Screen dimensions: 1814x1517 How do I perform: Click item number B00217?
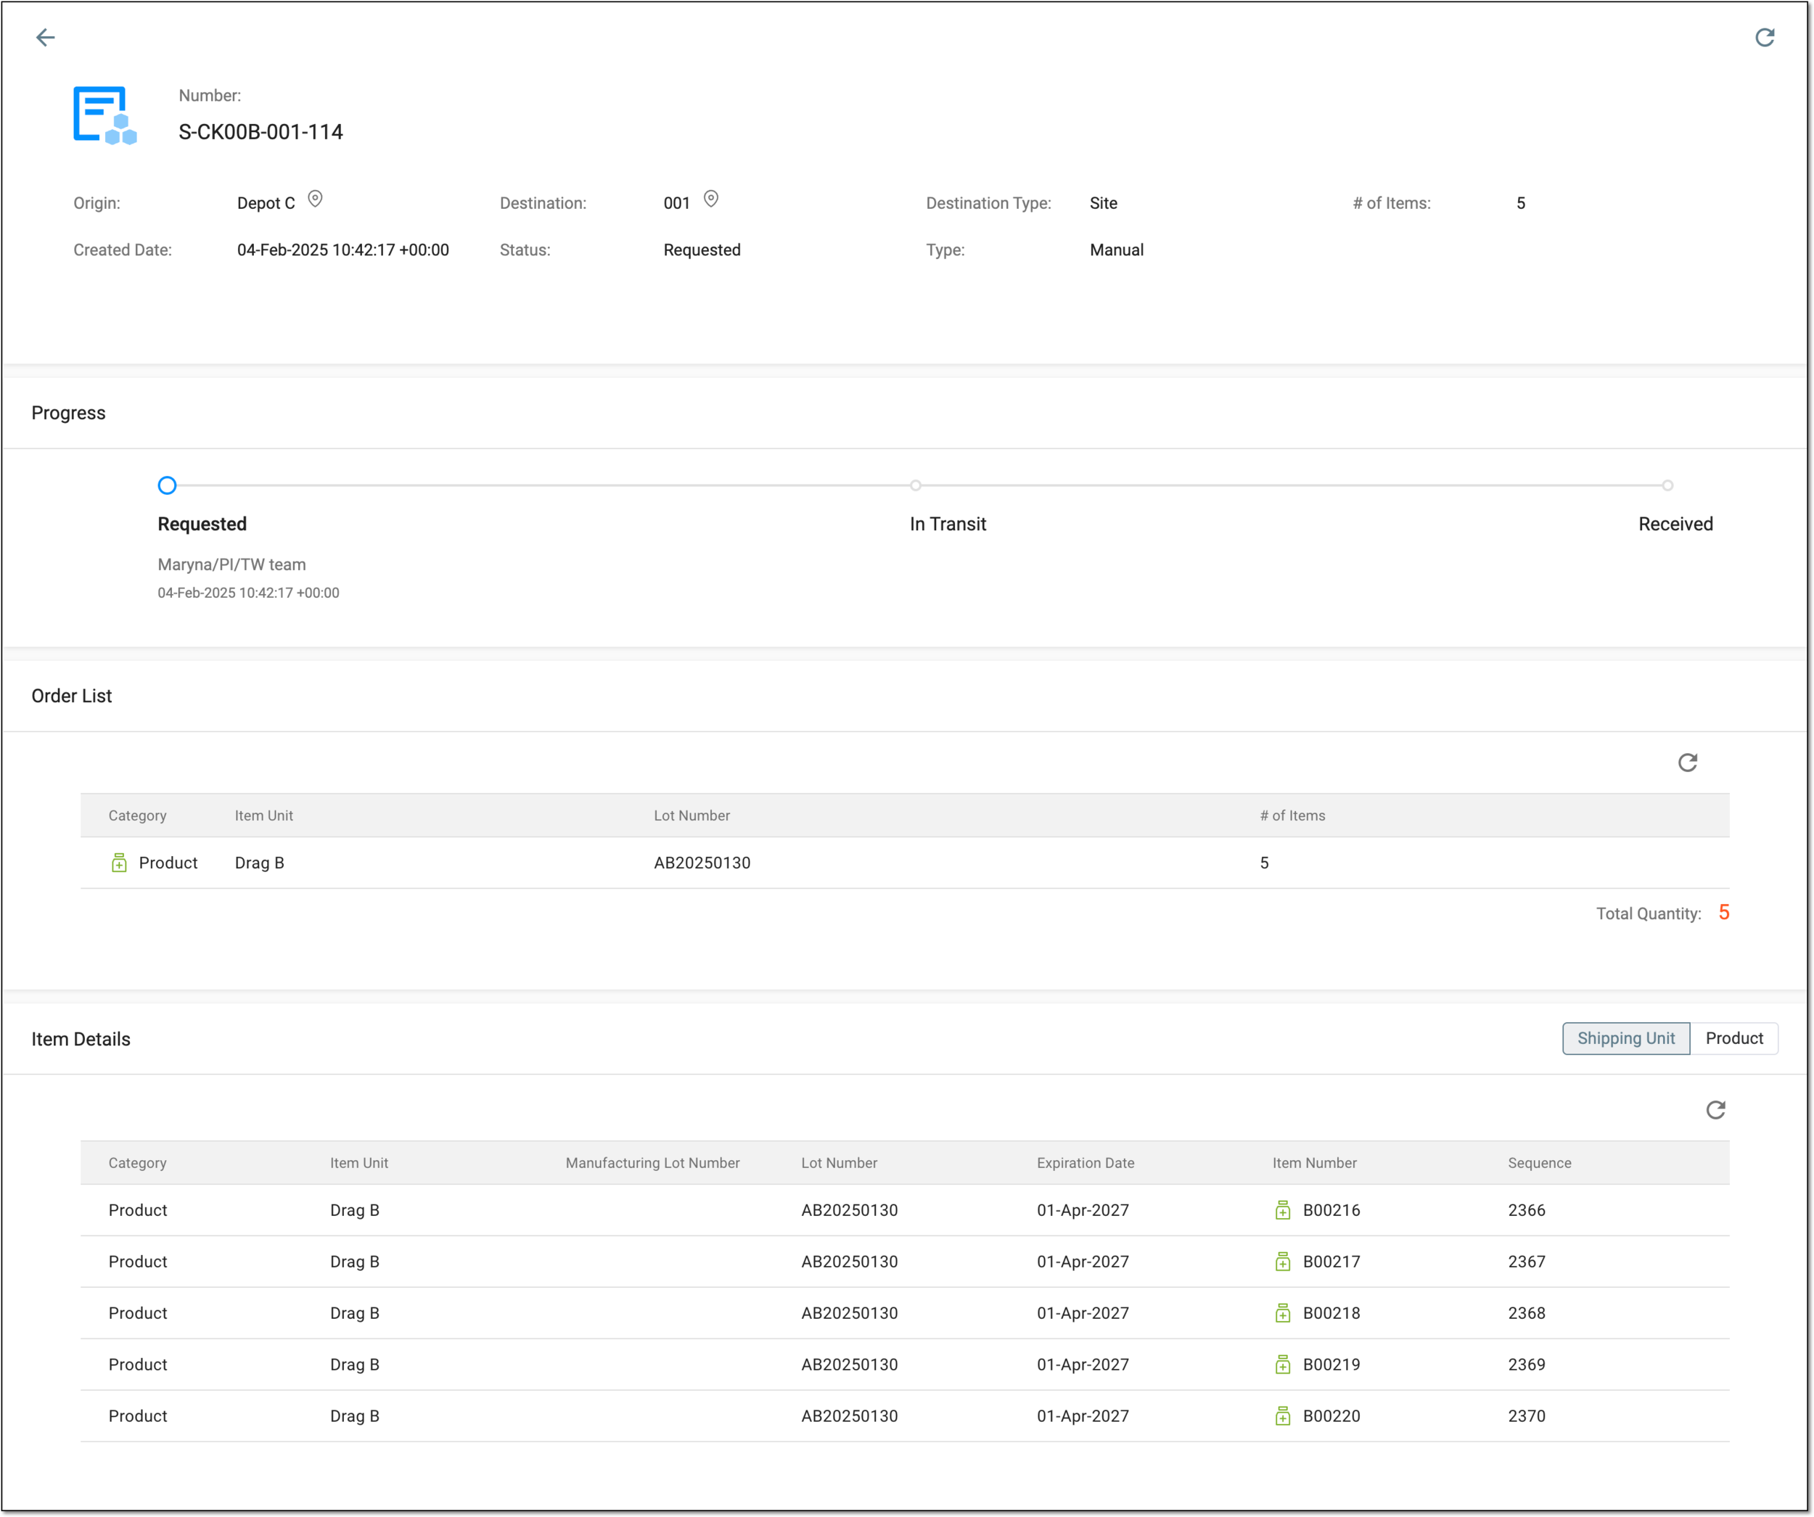tap(1331, 1262)
